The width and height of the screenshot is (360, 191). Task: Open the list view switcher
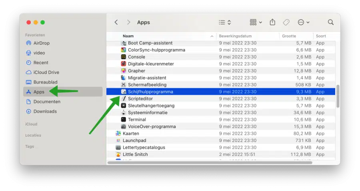click(x=225, y=22)
